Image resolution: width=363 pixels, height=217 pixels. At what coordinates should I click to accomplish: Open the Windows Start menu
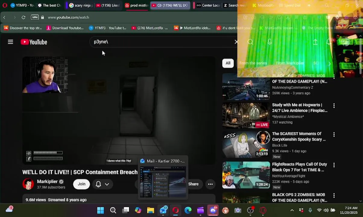(100, 210)
